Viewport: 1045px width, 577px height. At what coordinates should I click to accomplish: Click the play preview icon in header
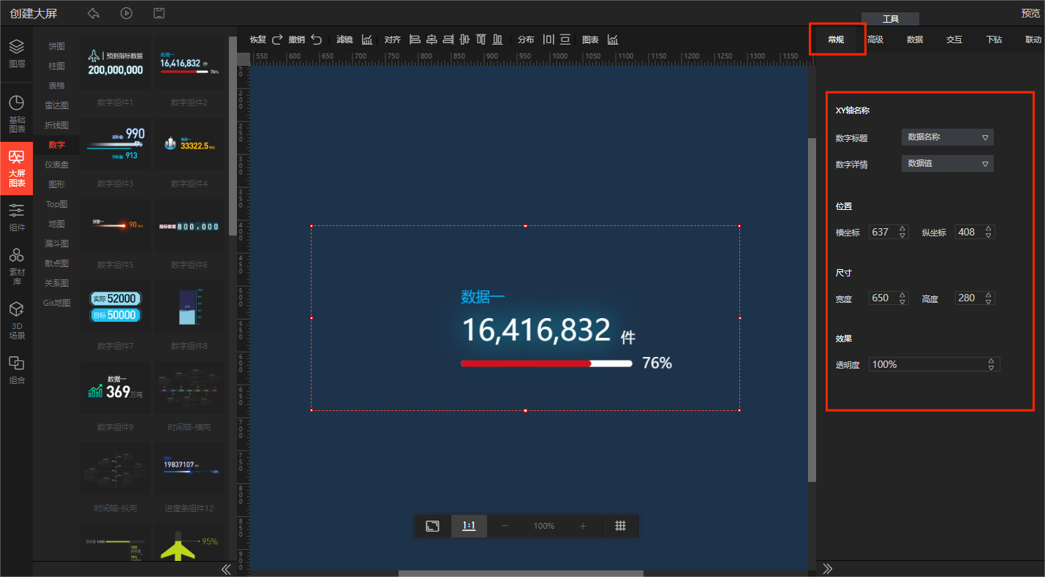(x=127, y=13)
